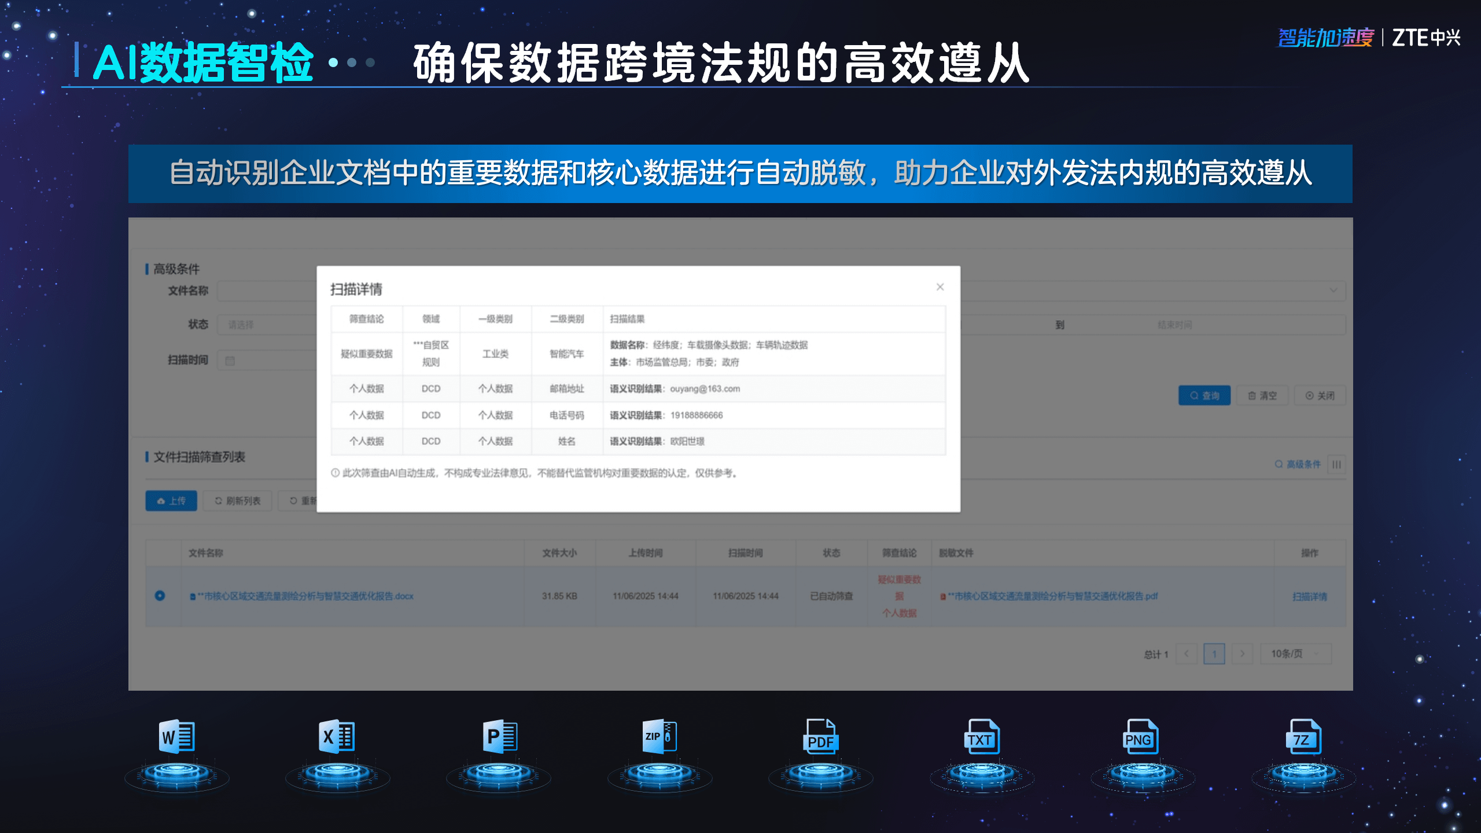Open the 10条/页 page size dropdown

(x=1296, y=654)
